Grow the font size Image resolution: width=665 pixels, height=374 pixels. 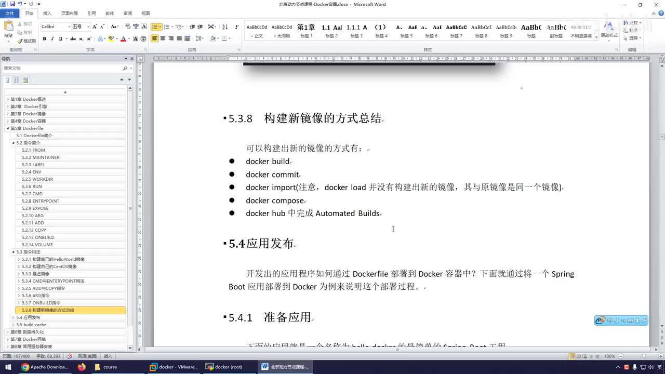pos(95,26)
